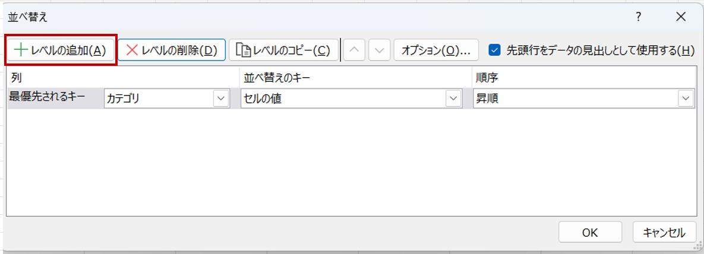704x254 pixels.
Task: Close the 並べ替え dialog with X
Action: pyautogui.click(x=681, y=17)
